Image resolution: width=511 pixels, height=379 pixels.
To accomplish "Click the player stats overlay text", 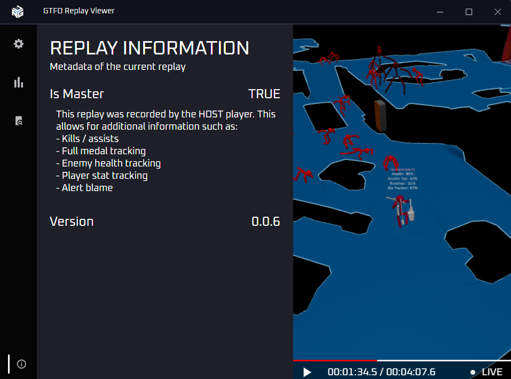I will click(403, 179).
